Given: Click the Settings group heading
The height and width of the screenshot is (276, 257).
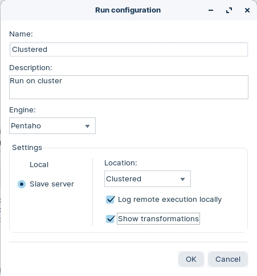Looking at the screenshot, I should click(27, 148).
